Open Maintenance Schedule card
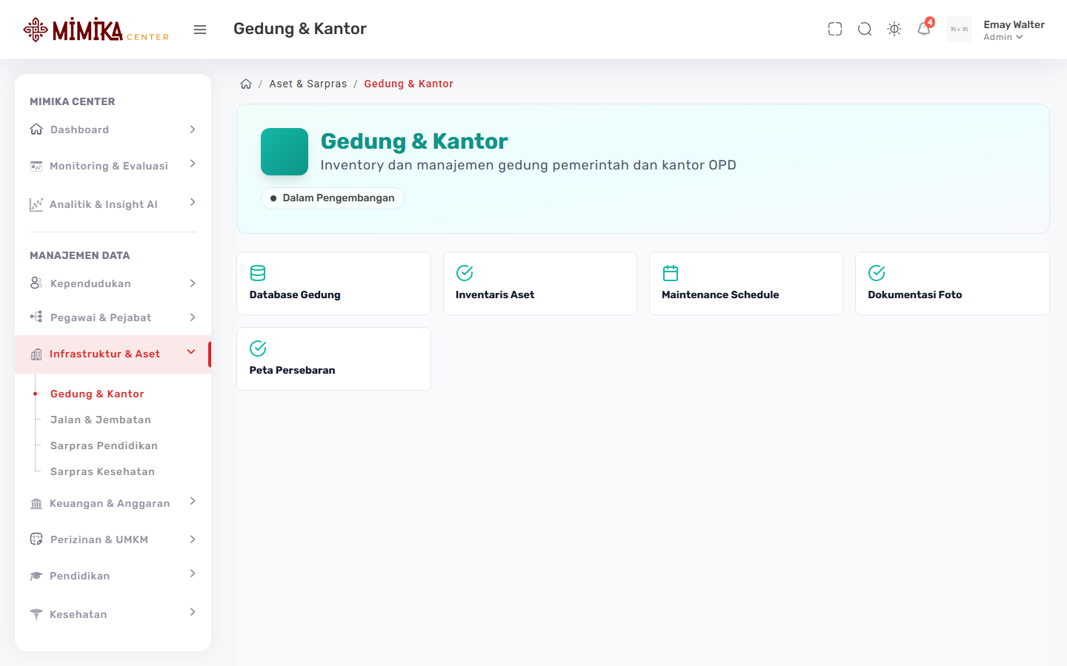Image resolution: width=1067 pixels, height=666 pixels. click(x=746, y=283)
